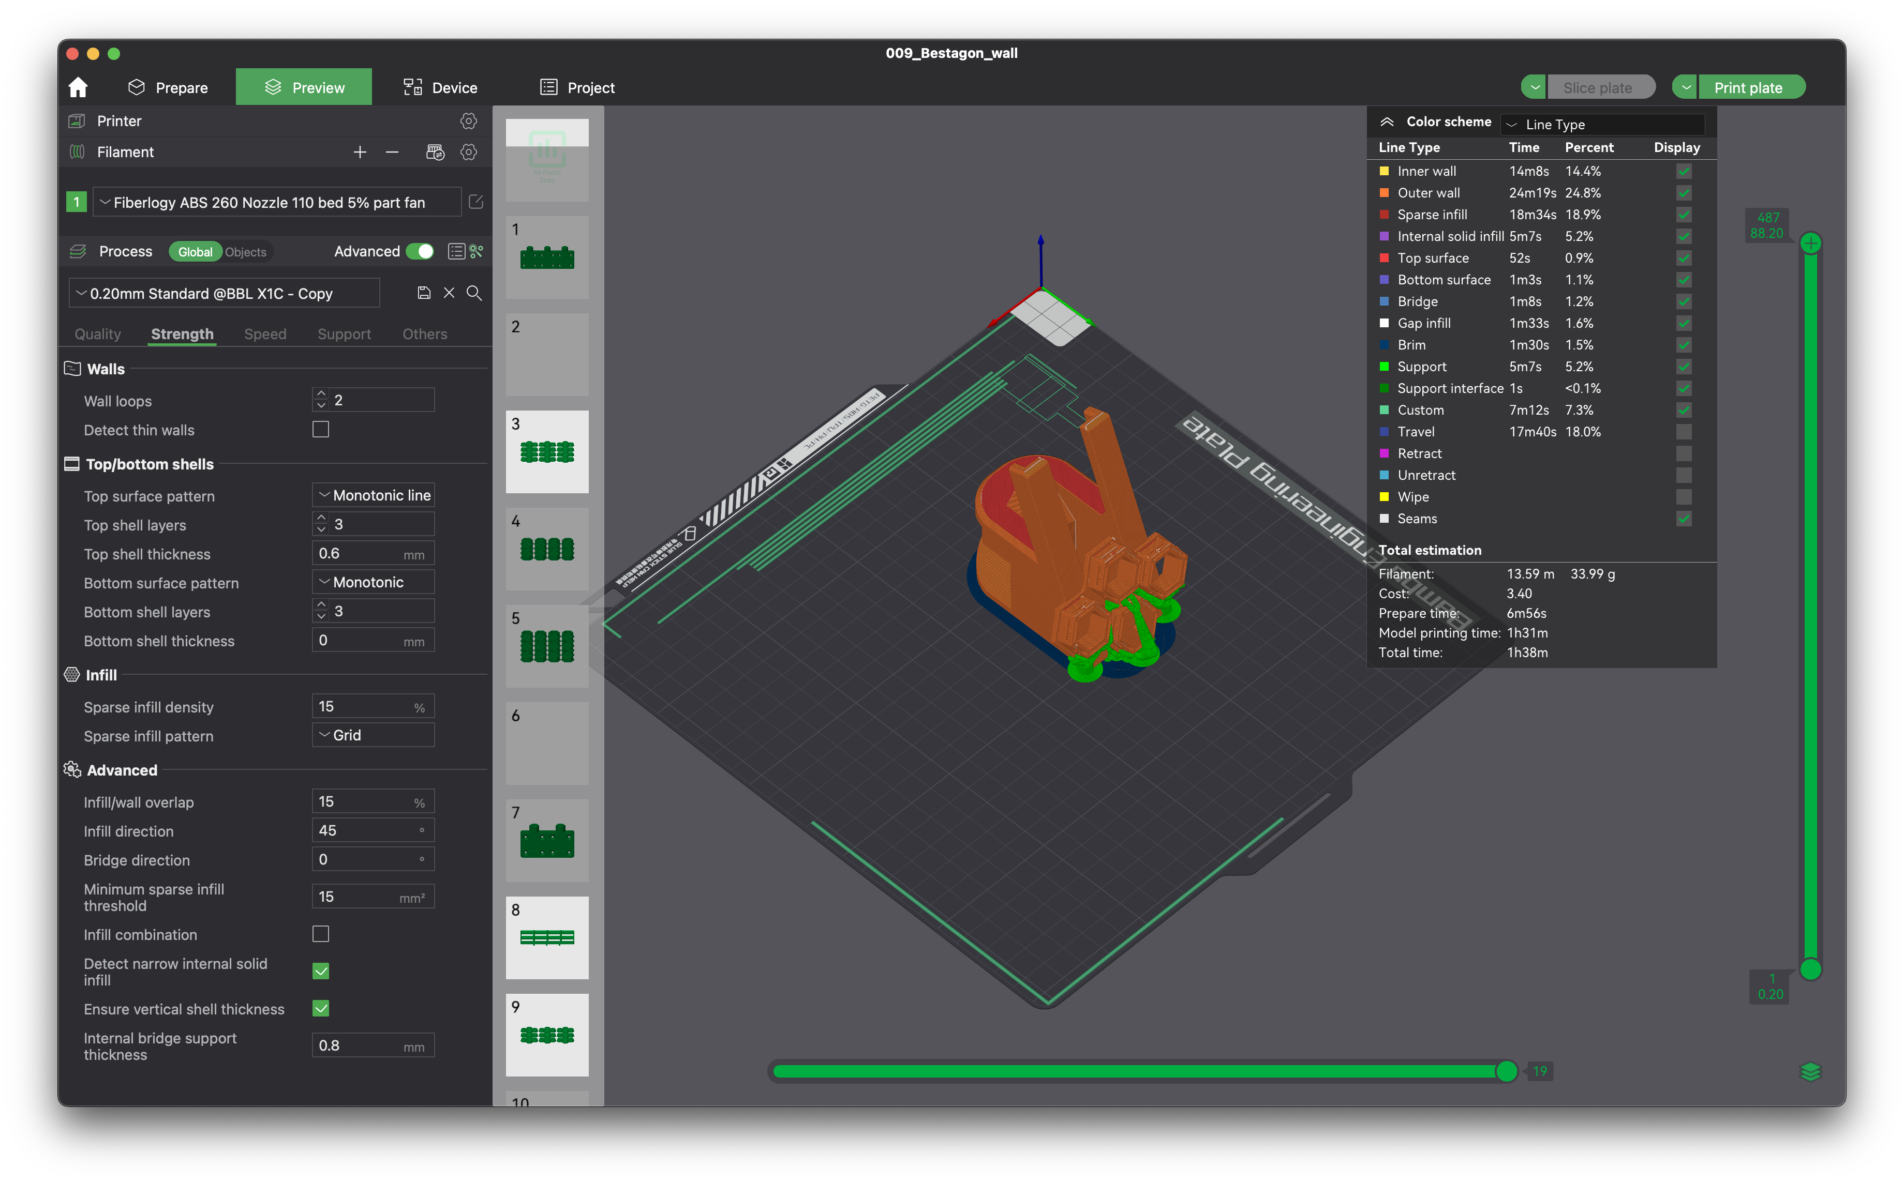Switch to the Speed tab
This screenshot has width=1904, height=1183.
[264, 334]
